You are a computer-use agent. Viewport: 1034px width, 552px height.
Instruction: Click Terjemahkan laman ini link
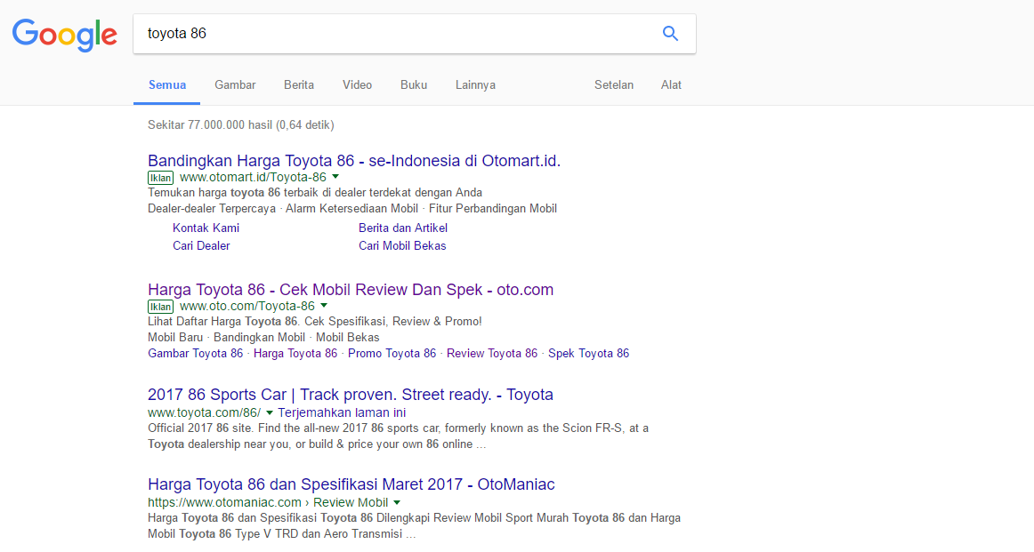click(x=342, y=413)
